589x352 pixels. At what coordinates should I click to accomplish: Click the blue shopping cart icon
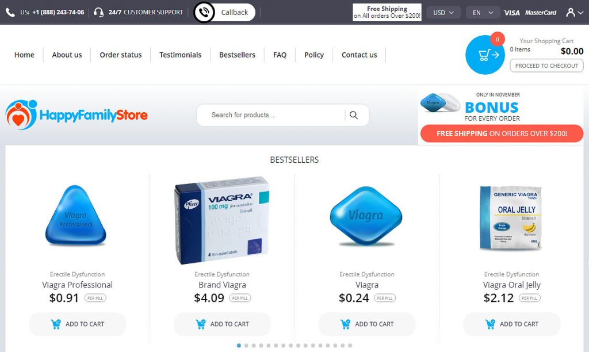[485, 55]
